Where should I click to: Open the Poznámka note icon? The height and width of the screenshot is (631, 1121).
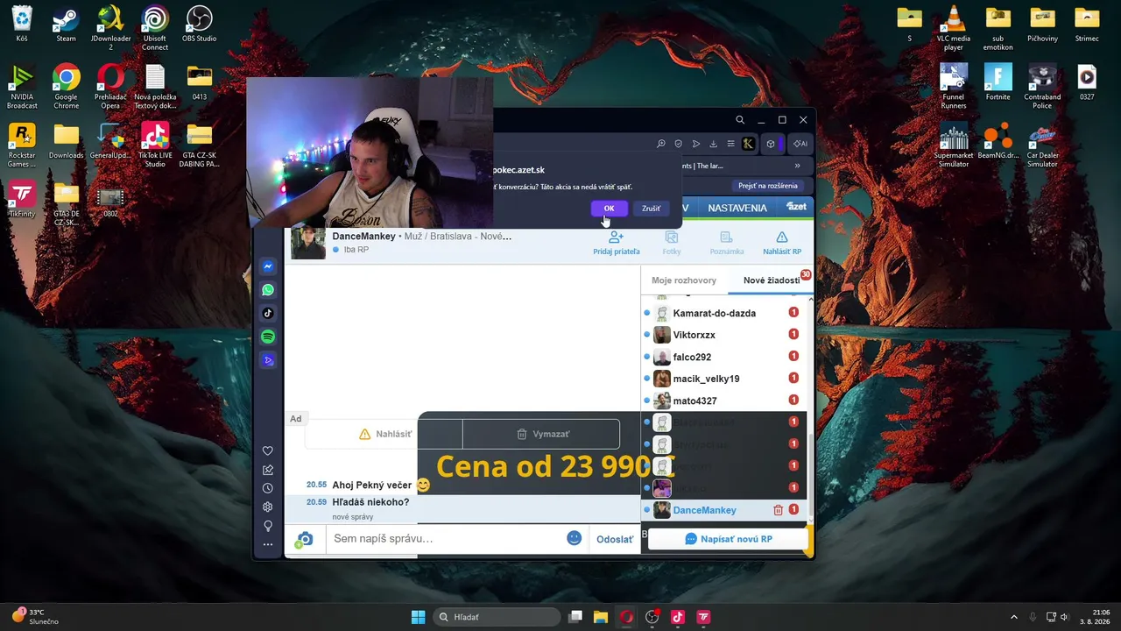pos(726,238)
